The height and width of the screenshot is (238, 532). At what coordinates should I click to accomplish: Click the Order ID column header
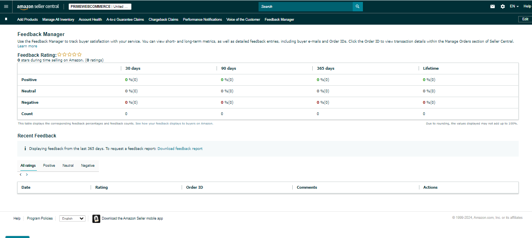[x=195, y=188]
